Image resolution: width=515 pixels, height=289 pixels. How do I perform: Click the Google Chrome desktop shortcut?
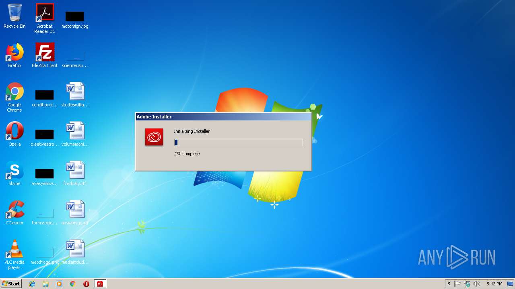(x=14, y=97)
